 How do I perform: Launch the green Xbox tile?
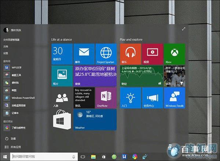tap(175, 54)
